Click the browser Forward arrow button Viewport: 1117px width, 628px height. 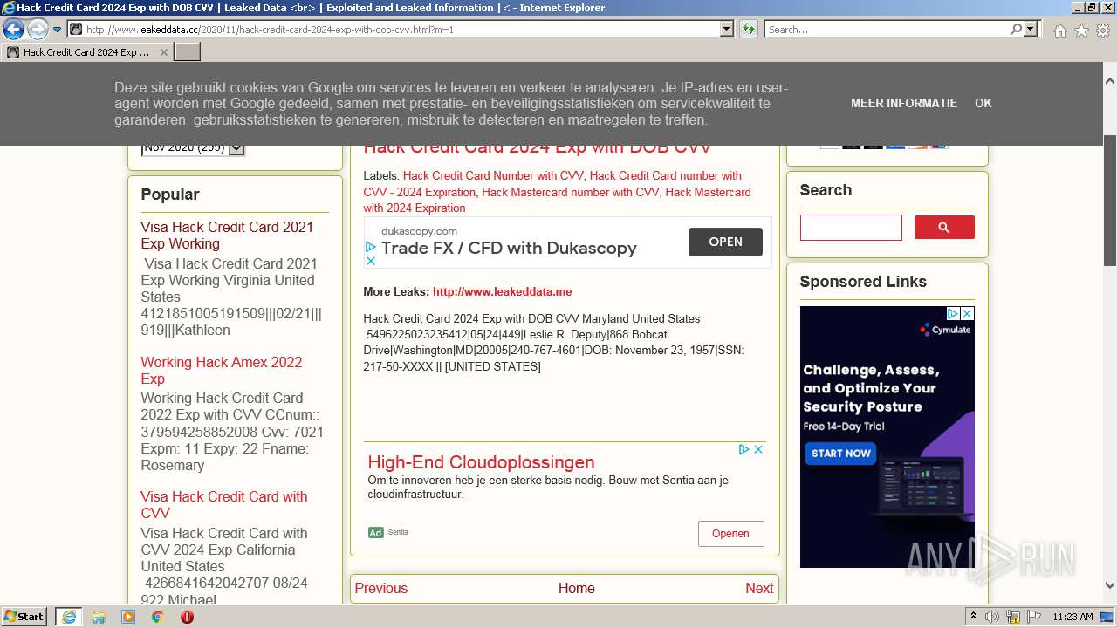[x=38, y=30]
